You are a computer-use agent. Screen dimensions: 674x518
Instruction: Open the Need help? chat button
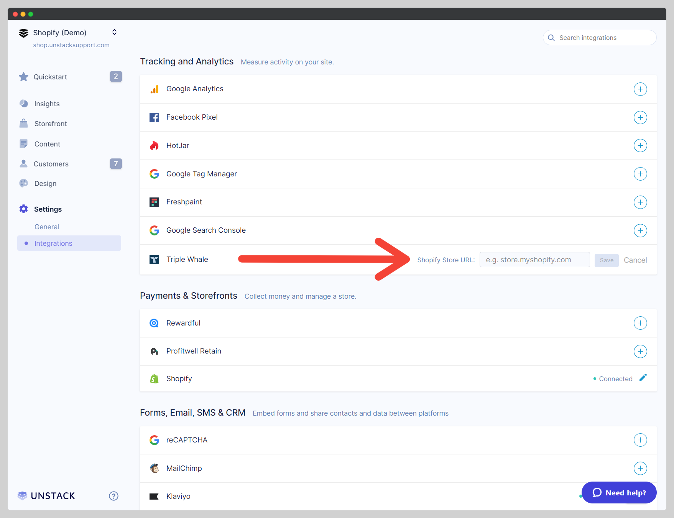619,493
